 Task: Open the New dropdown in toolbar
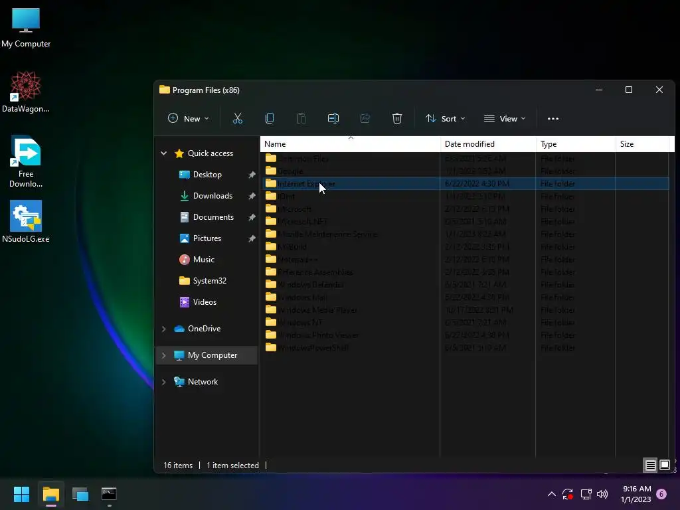188,118
